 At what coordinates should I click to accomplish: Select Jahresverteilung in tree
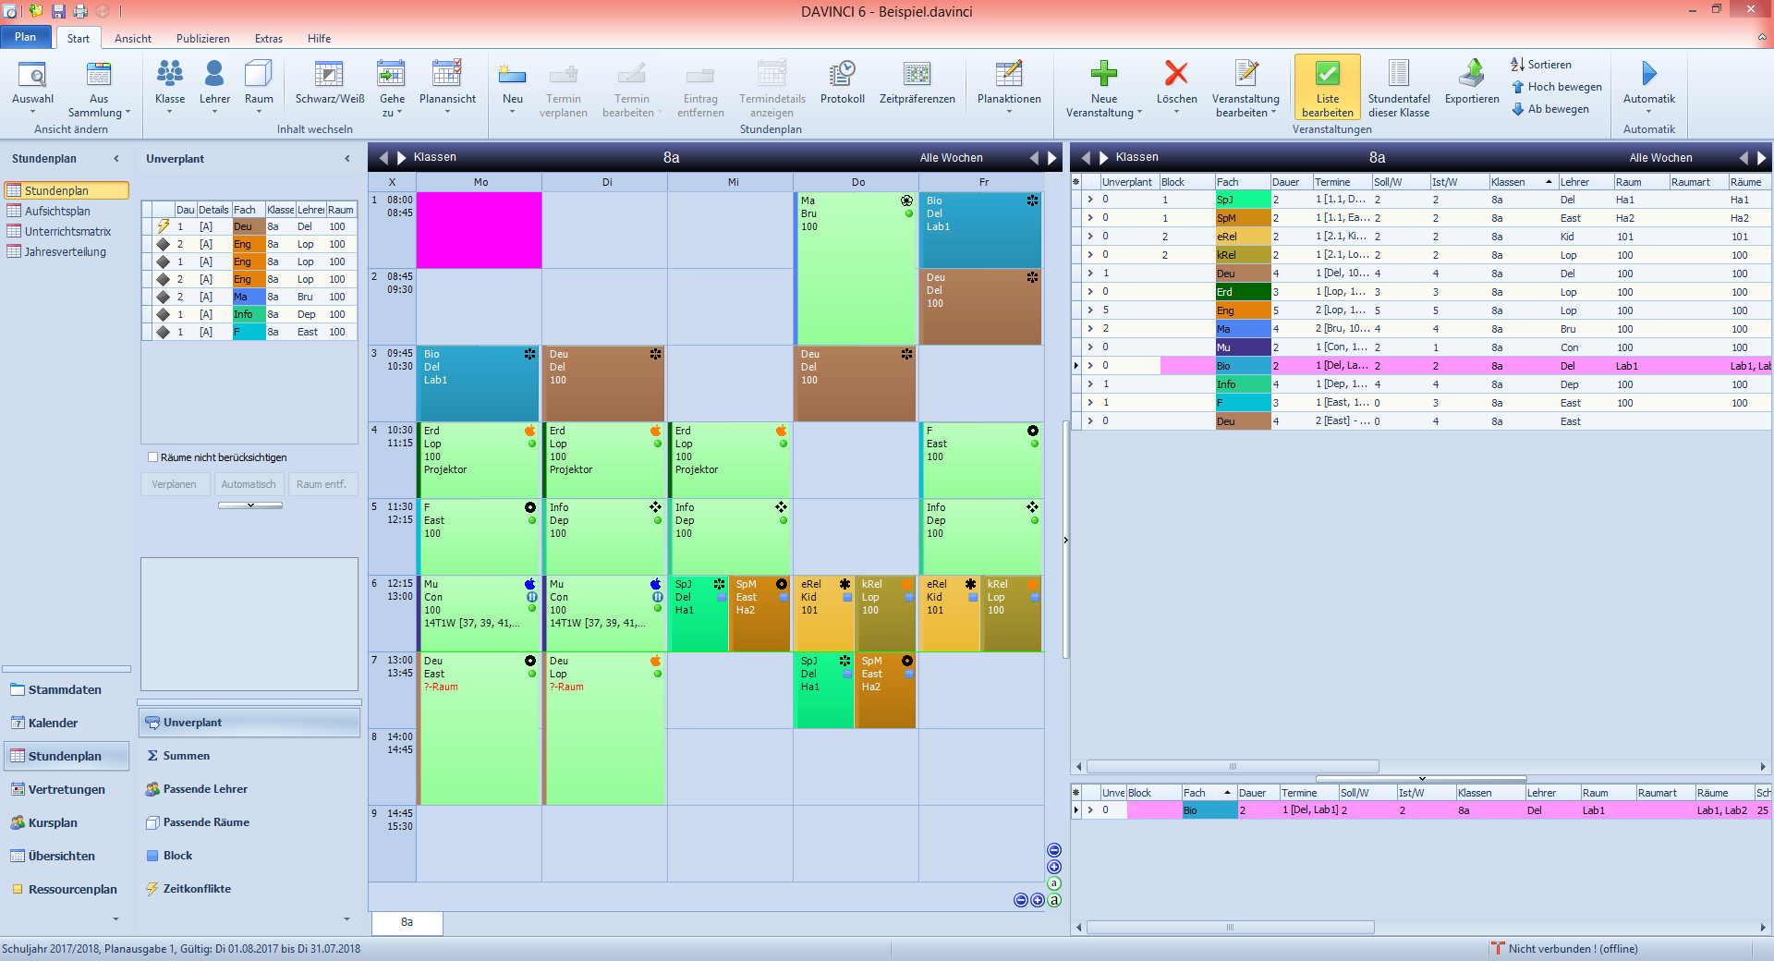[65, 251]
